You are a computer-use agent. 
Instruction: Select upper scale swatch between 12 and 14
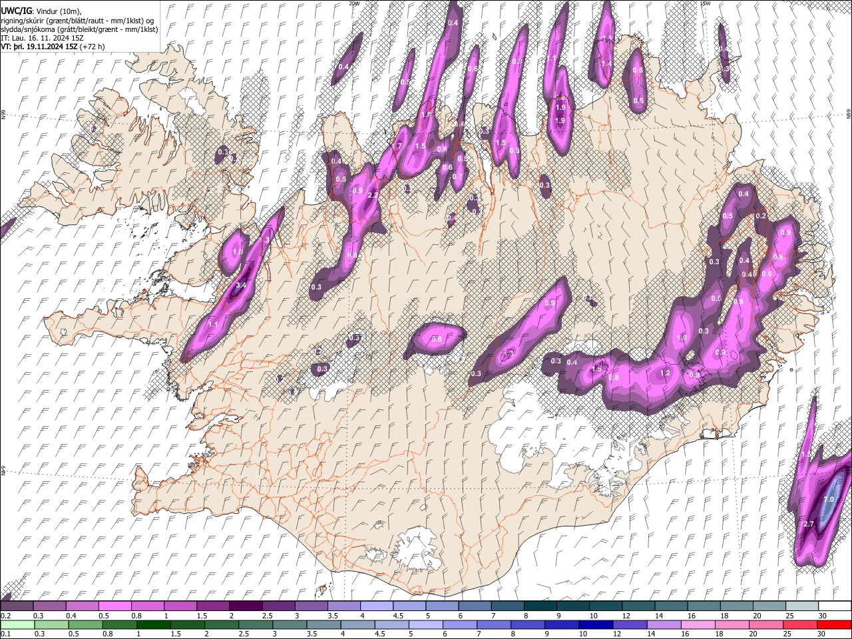[638, 606]
